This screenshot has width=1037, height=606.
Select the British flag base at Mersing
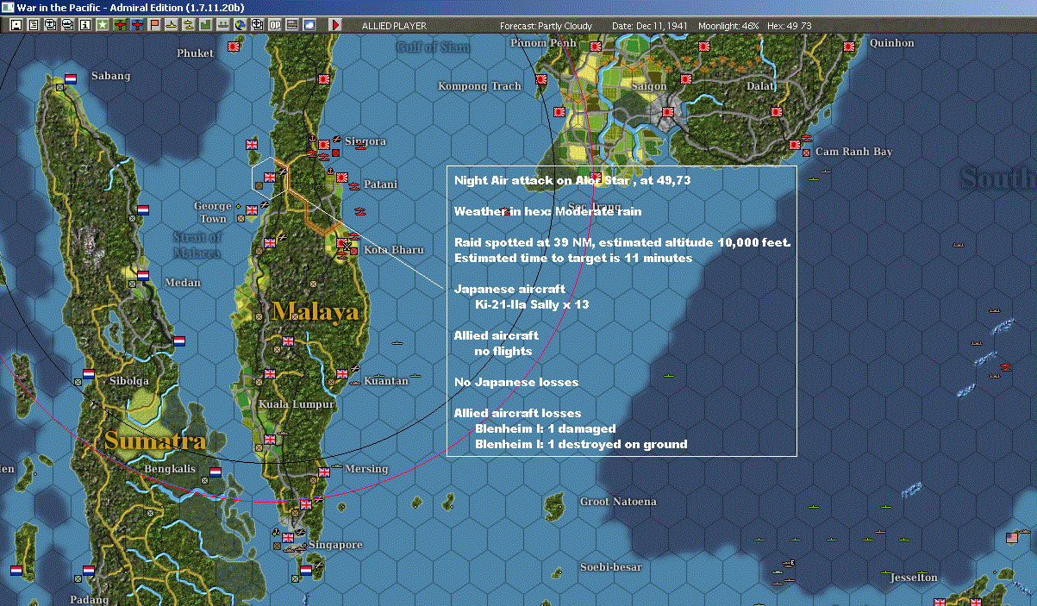coord(324,472)
